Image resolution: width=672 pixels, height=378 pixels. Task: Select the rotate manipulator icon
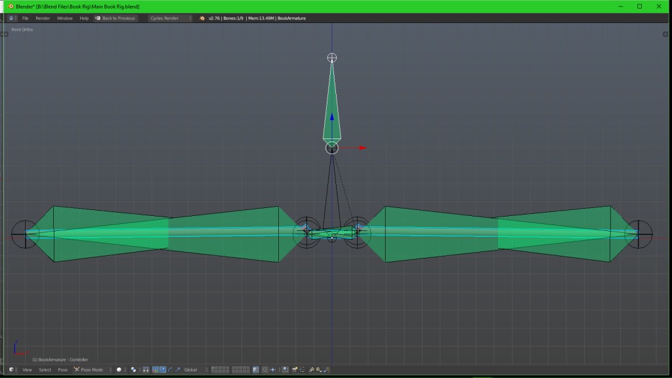pyautogui.click(x=171, y=369)
